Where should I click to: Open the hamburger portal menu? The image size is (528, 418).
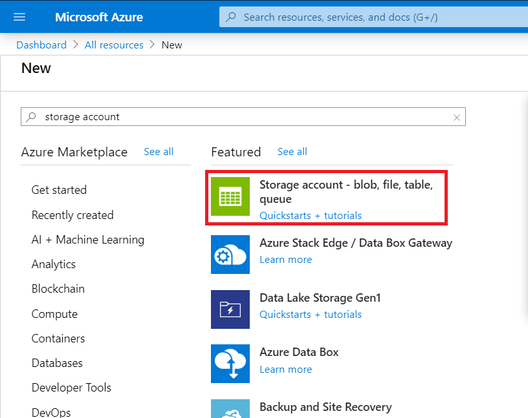[18, 17]
